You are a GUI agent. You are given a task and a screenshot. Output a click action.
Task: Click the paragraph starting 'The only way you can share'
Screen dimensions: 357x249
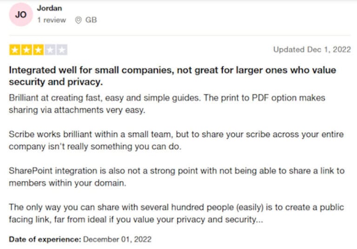[176, 213]
